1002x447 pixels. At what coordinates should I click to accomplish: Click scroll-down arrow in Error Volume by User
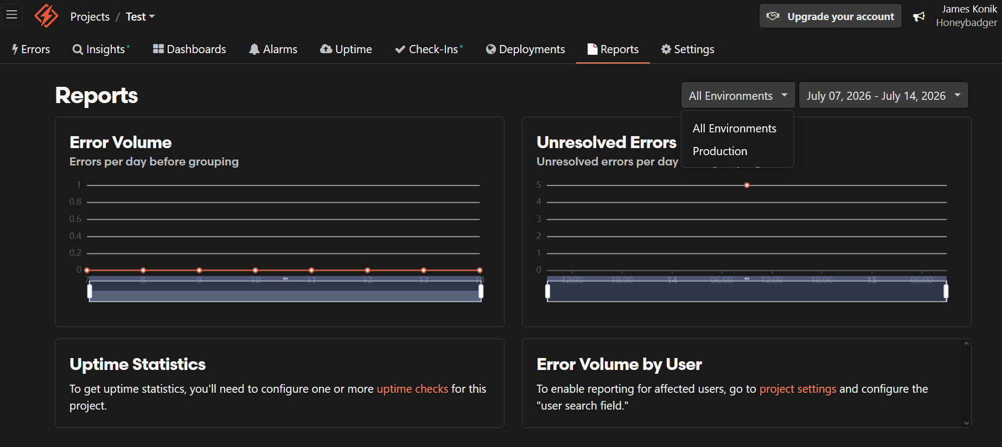pos(966,423)
